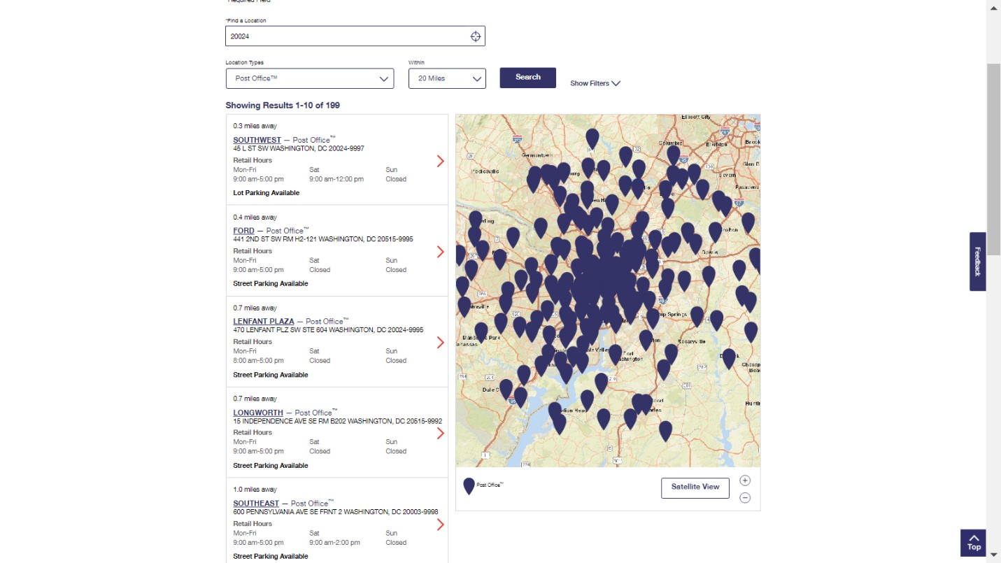Click '9:00 am-2:00 pm' Saturday hours for SOUTHEAST
Image resolution: width=1001 pixels, height=563 pixels.
pyautogui.click(x=334, y=543)
